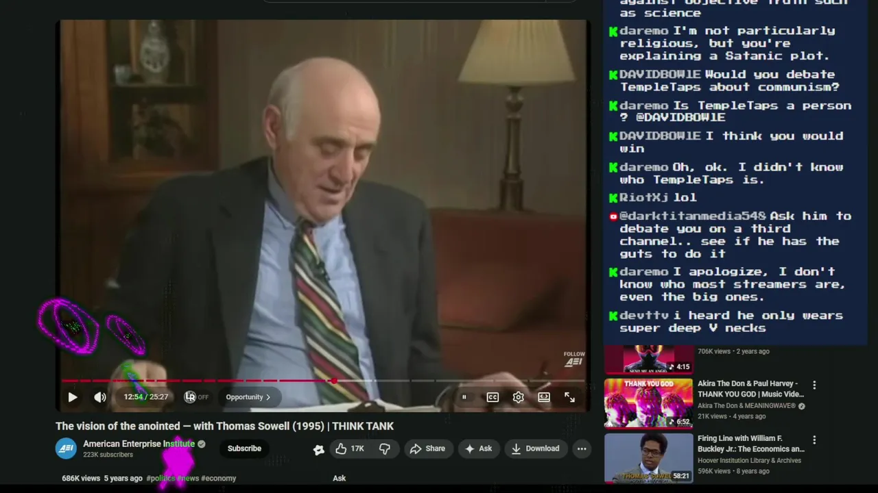878x493 pixels.
Task: Like the video with 17K likes
Action: tap(350, 448)
